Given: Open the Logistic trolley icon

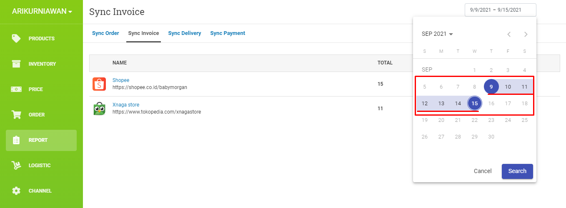Looking at the screenshot, I should pos(16,166).
